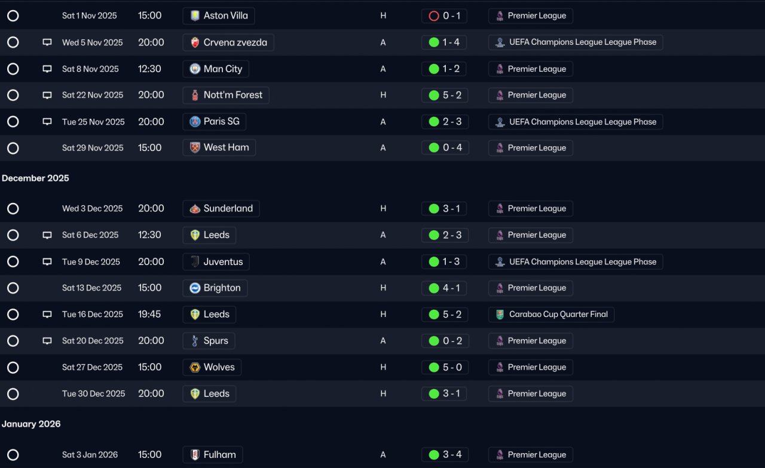Click the Wolves badge icon
Viewport: 765px width, 468px height.
(195, 367)
